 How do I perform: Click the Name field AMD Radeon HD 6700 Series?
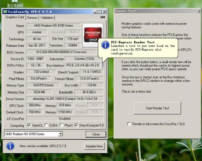pos(53,25)
